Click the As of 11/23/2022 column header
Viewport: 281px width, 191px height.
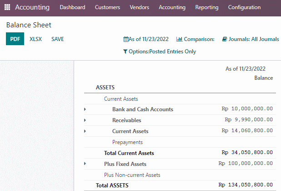246,69
